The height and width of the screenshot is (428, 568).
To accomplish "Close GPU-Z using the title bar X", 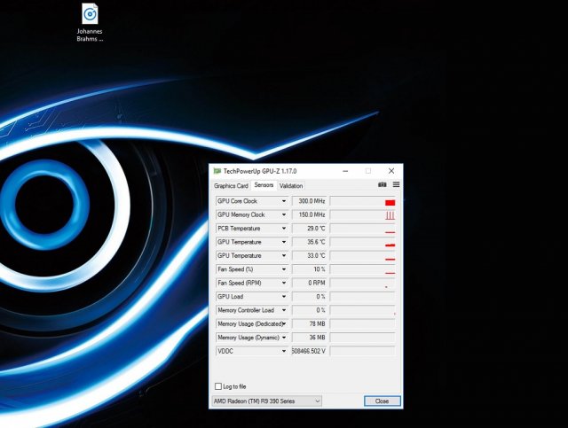I will coord(390,170).
